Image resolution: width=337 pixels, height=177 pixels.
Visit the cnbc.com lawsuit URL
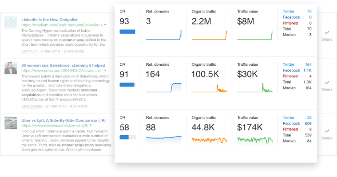click(61, 70)
